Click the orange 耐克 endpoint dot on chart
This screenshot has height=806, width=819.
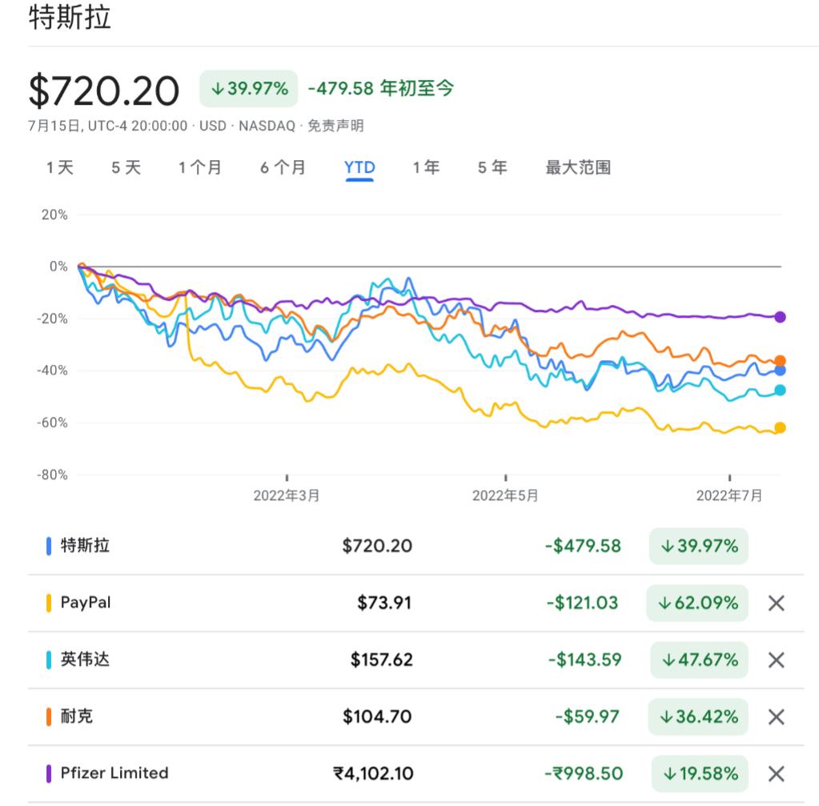(780, 361)
